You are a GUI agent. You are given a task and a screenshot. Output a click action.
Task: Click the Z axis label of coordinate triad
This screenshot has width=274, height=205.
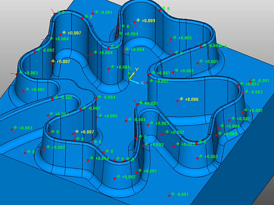(130, 69)
